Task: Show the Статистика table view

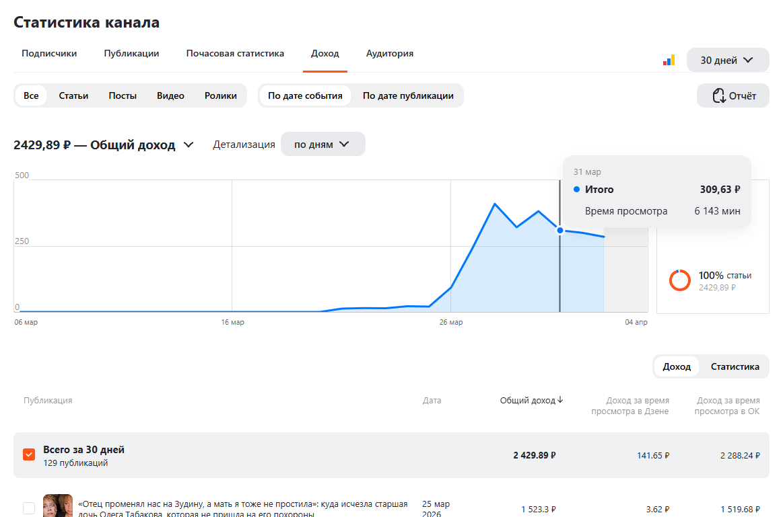Action: pos(735,366)
